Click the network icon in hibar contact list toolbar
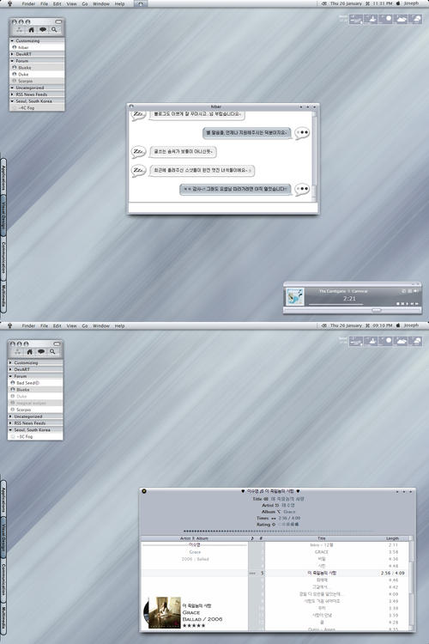This screenshot has height=644, width=429. [19, 30]
